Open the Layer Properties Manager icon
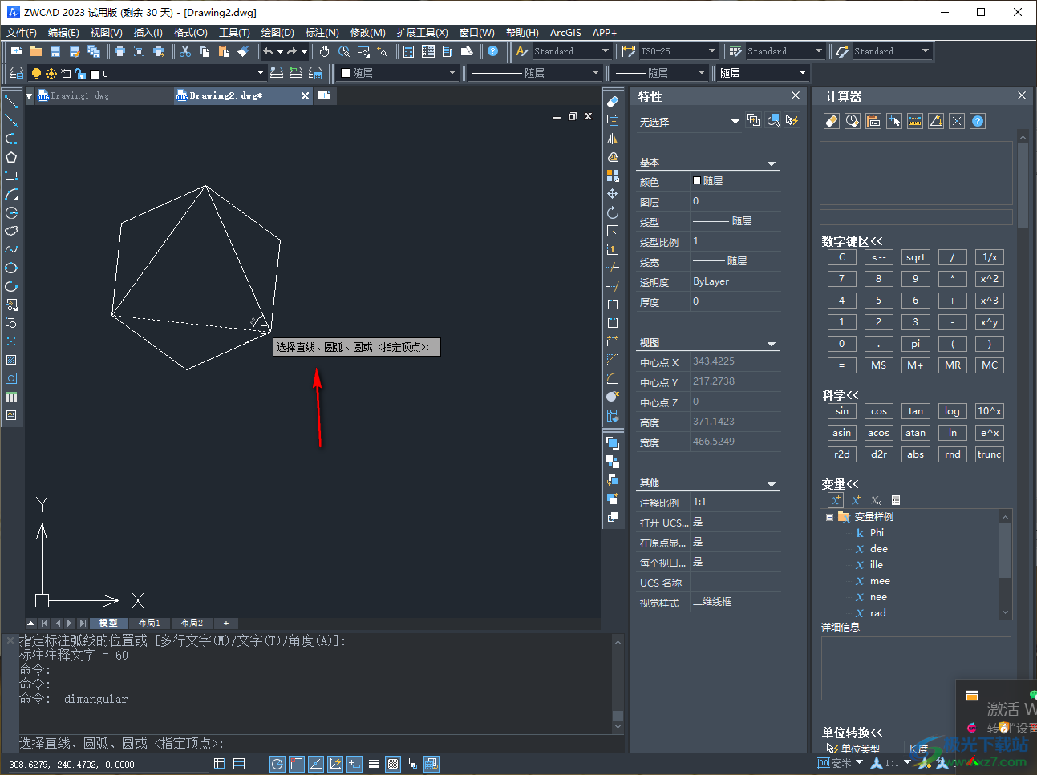 pos(16,73)
